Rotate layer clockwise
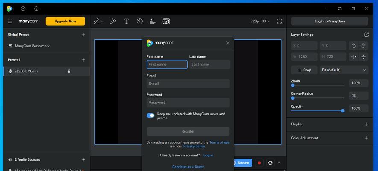The width and height of the screenshot is (378, 171). [363, 46]
